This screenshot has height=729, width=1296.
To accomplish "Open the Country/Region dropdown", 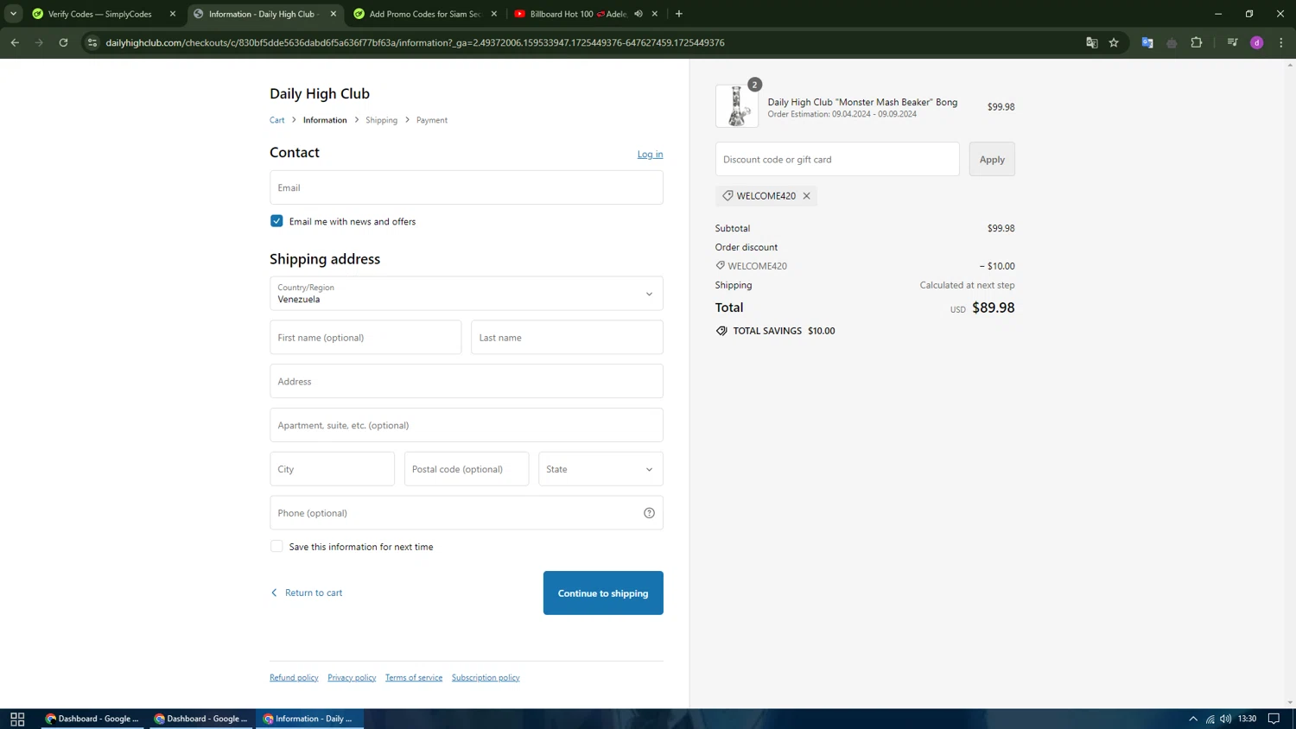I will tap(467, 294).
